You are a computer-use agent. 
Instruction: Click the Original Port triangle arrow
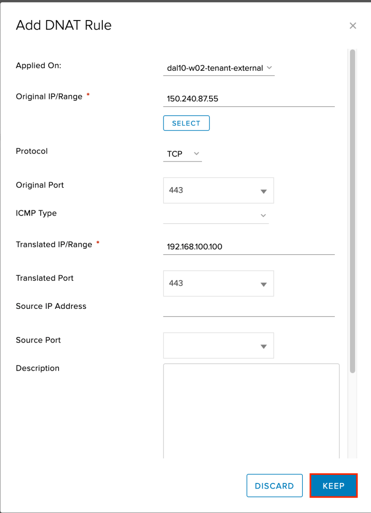[x=263, y=191]
